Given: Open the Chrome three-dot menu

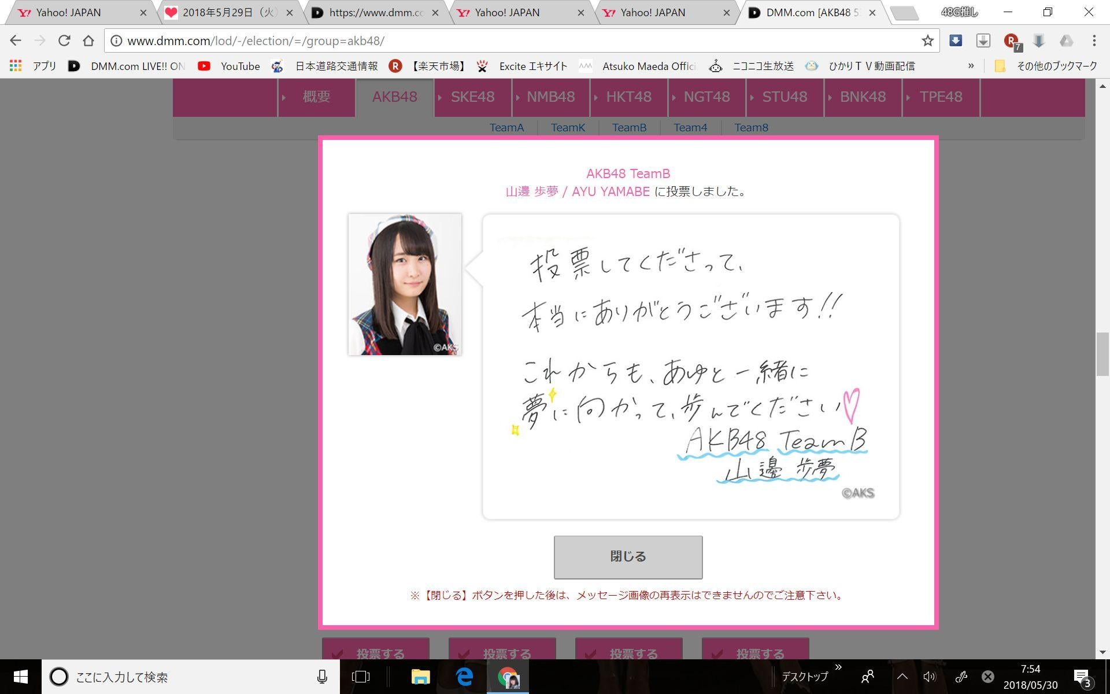Looking at the screenshot, I should pos(1094,40).
